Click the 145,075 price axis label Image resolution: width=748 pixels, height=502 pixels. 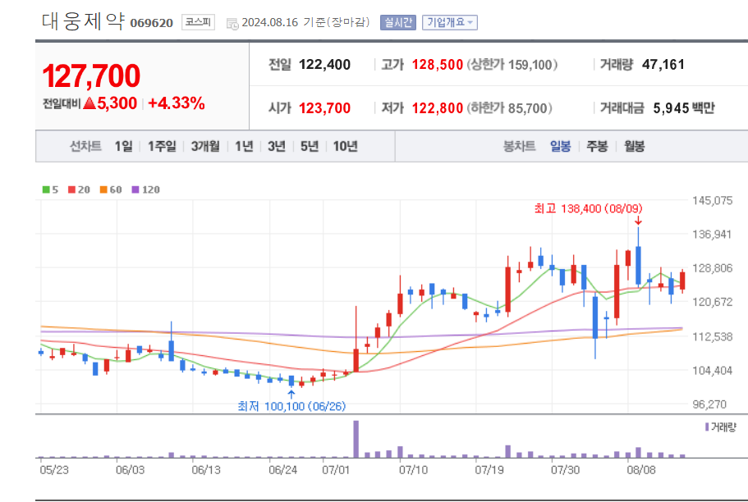[x=712, y=201]
